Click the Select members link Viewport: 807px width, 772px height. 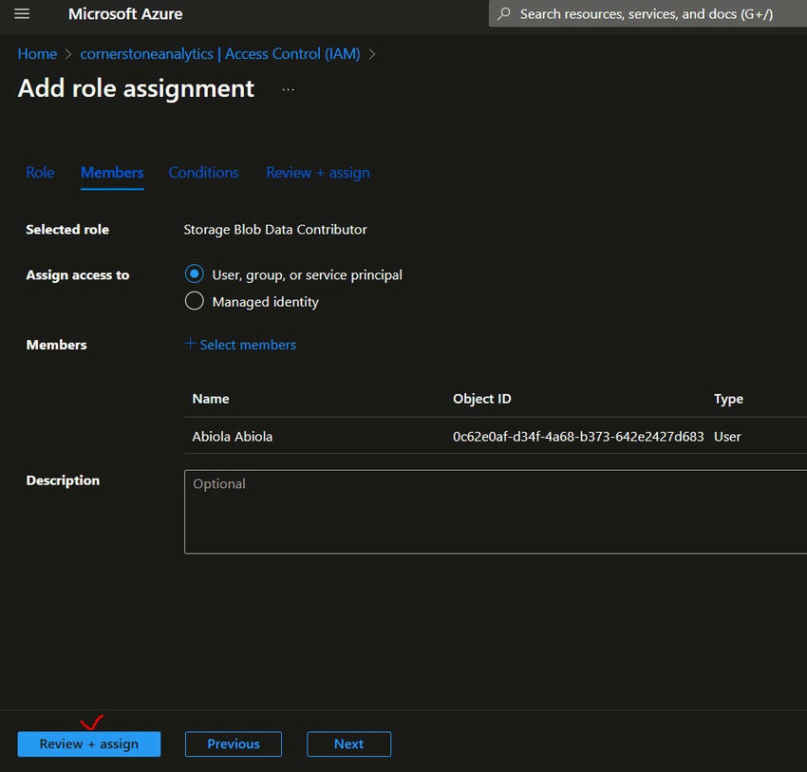[248, 345]
